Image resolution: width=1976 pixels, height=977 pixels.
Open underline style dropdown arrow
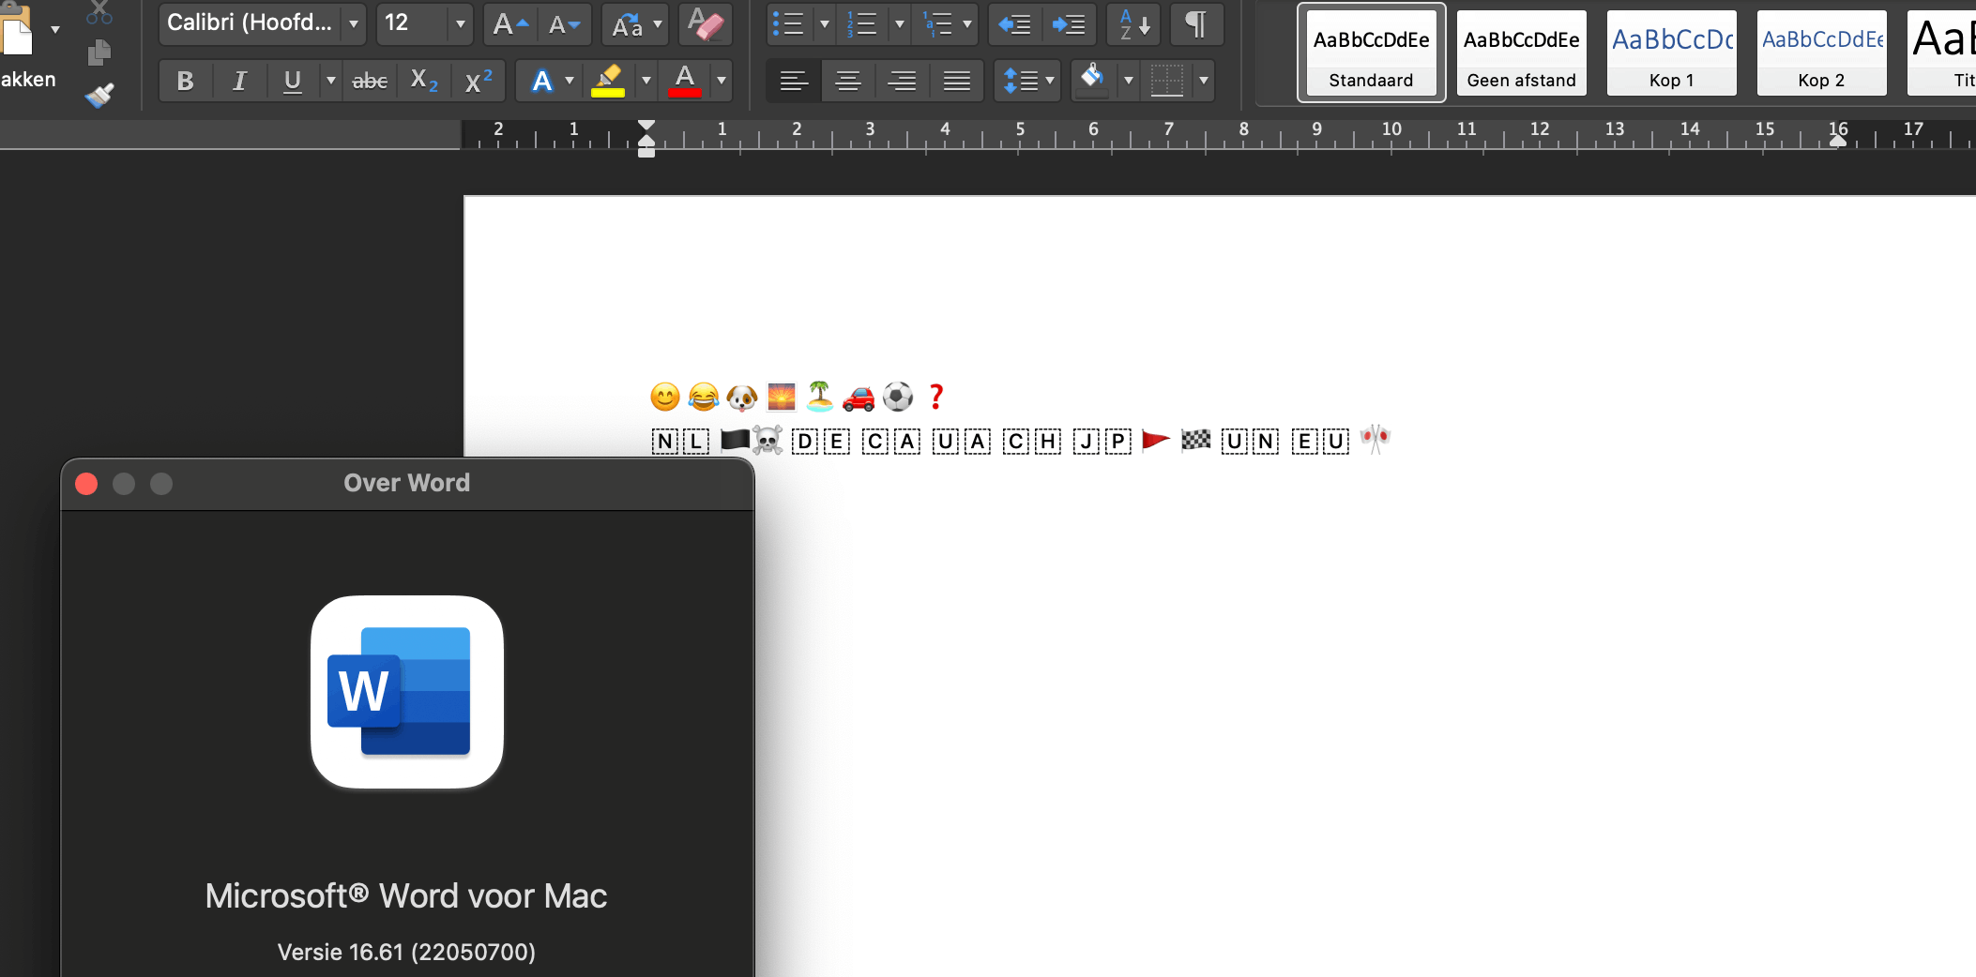point(330,81)
